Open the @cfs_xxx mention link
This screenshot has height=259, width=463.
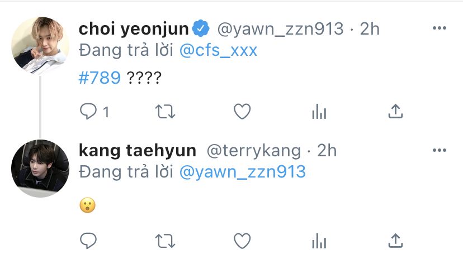point(219,50)
